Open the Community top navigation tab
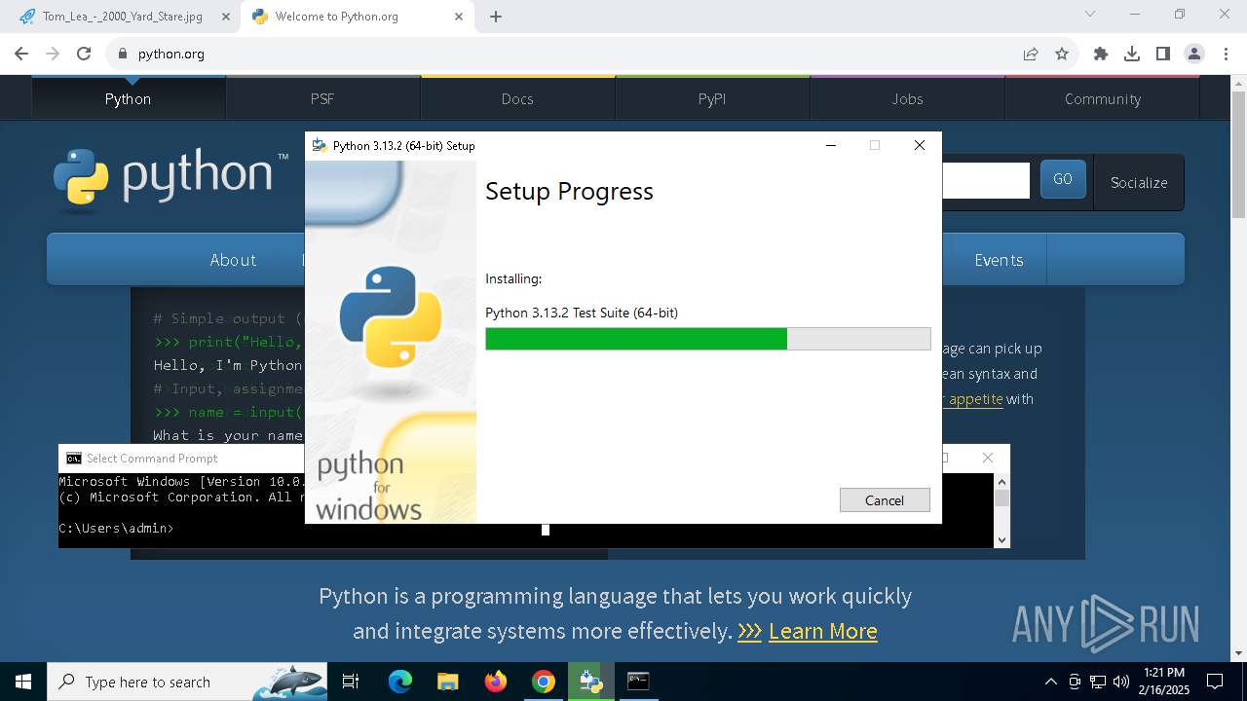This screenshot has width=1247, height=701. [x=1102, y=98]
